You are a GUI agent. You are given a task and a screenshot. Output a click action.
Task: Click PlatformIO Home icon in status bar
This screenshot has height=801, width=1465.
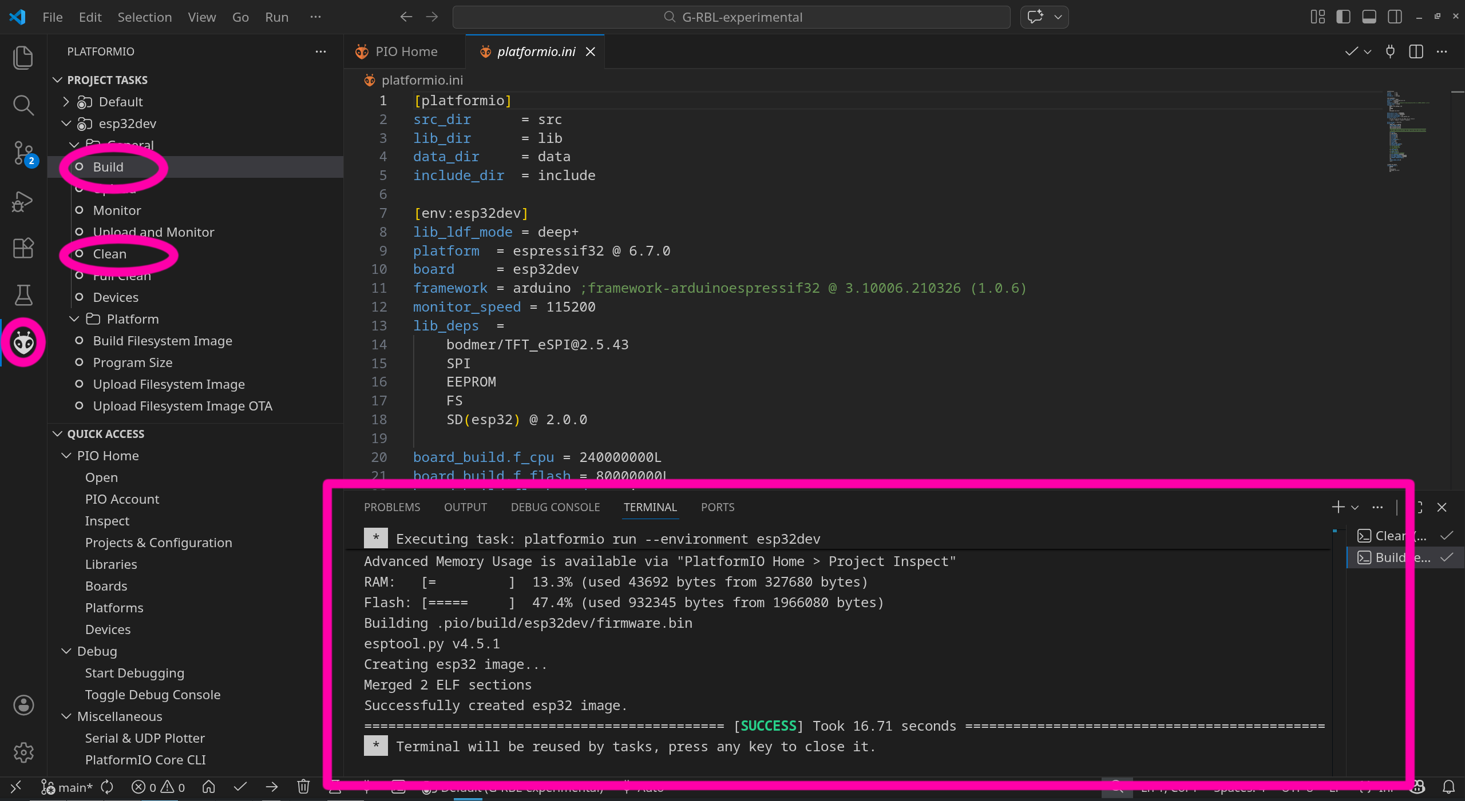click(x=209, y=787)
